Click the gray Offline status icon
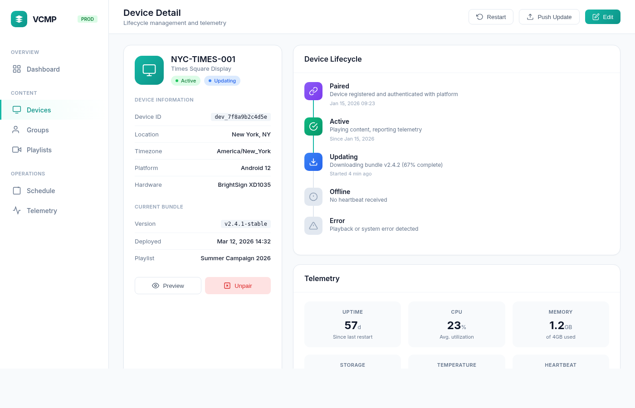 coord(313,197)
